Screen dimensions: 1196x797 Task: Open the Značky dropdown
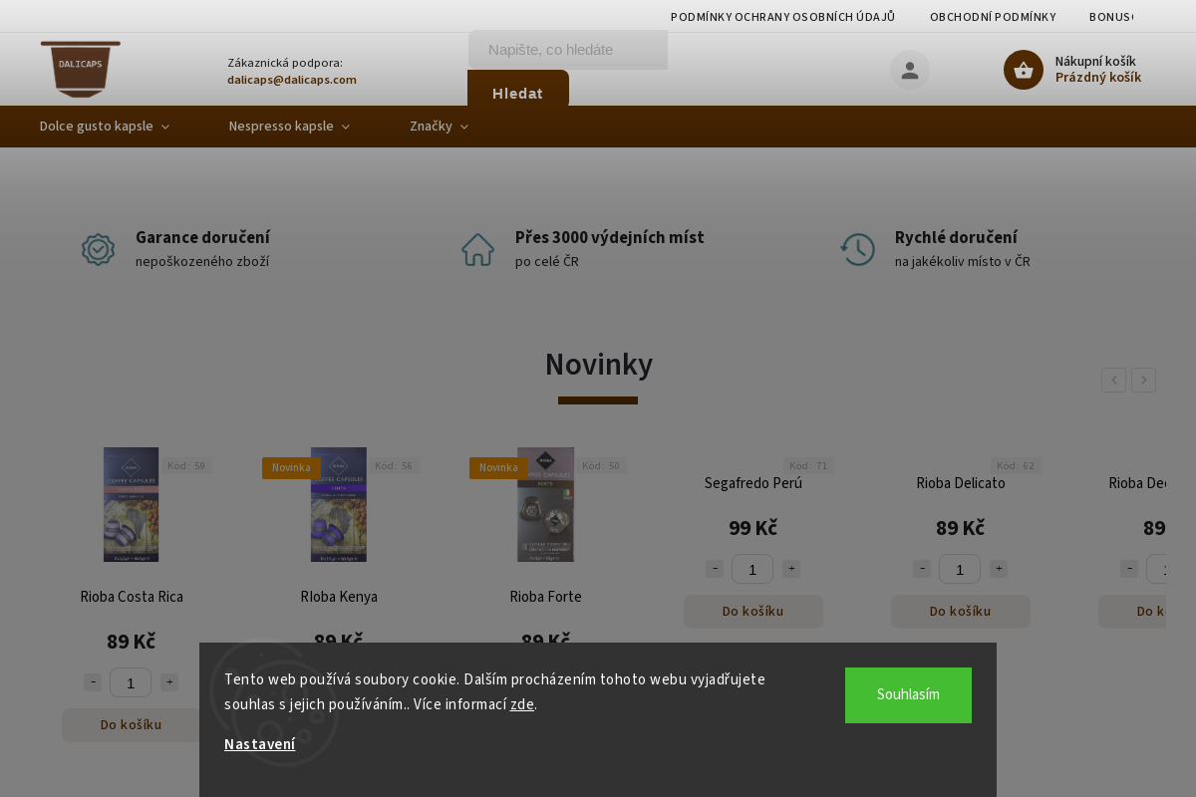[x=439, y=127]
